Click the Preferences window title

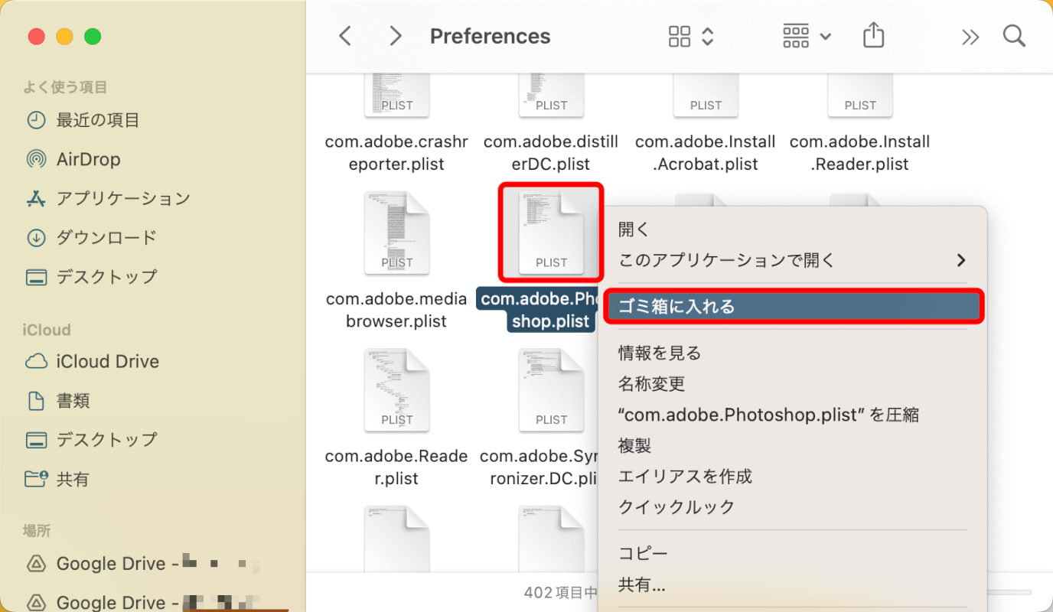click(490, 36)
